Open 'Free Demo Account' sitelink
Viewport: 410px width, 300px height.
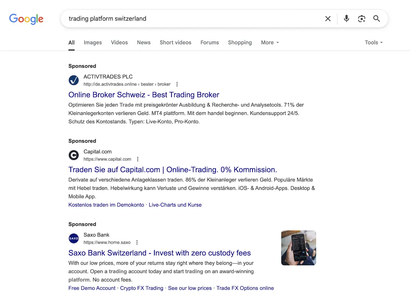point(92,288)
